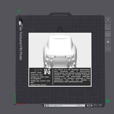Click the Textured PEI Plate label
Screen dimensions: 114x114
point(21,44)
